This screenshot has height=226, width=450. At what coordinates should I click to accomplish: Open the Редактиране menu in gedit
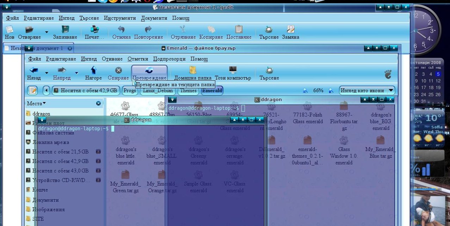coord(39,18)
